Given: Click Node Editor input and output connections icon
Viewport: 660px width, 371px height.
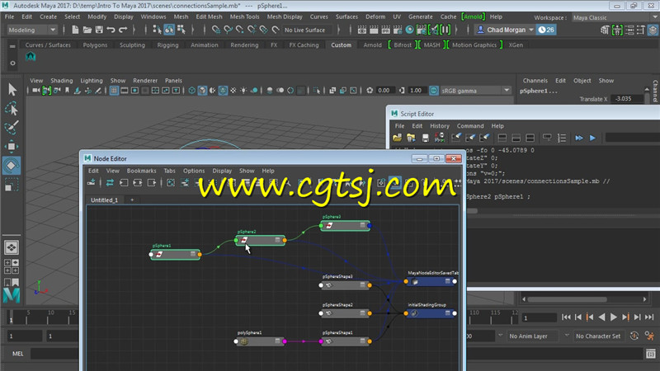Looking at the screenshot, I should tap(138, 182).
